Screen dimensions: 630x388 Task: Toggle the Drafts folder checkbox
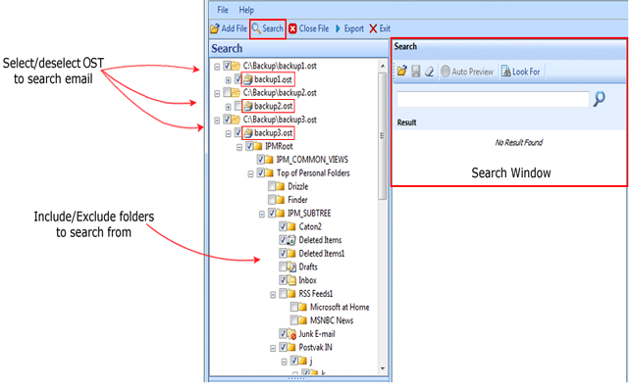(283, 267)
